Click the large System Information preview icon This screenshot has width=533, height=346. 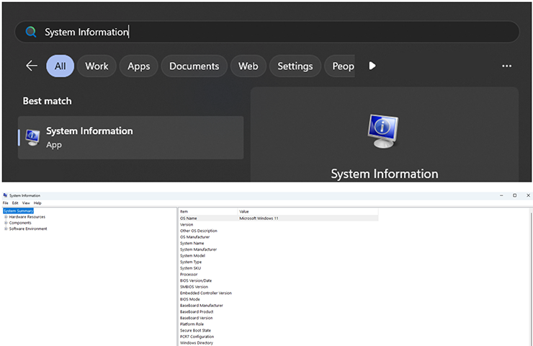pyautogui.click(x=383, y=131)
